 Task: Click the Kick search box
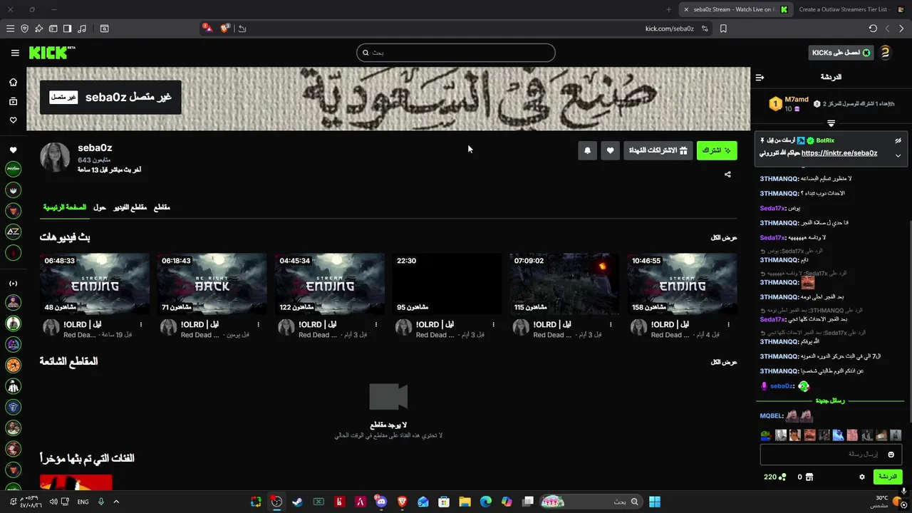(456, 53)
